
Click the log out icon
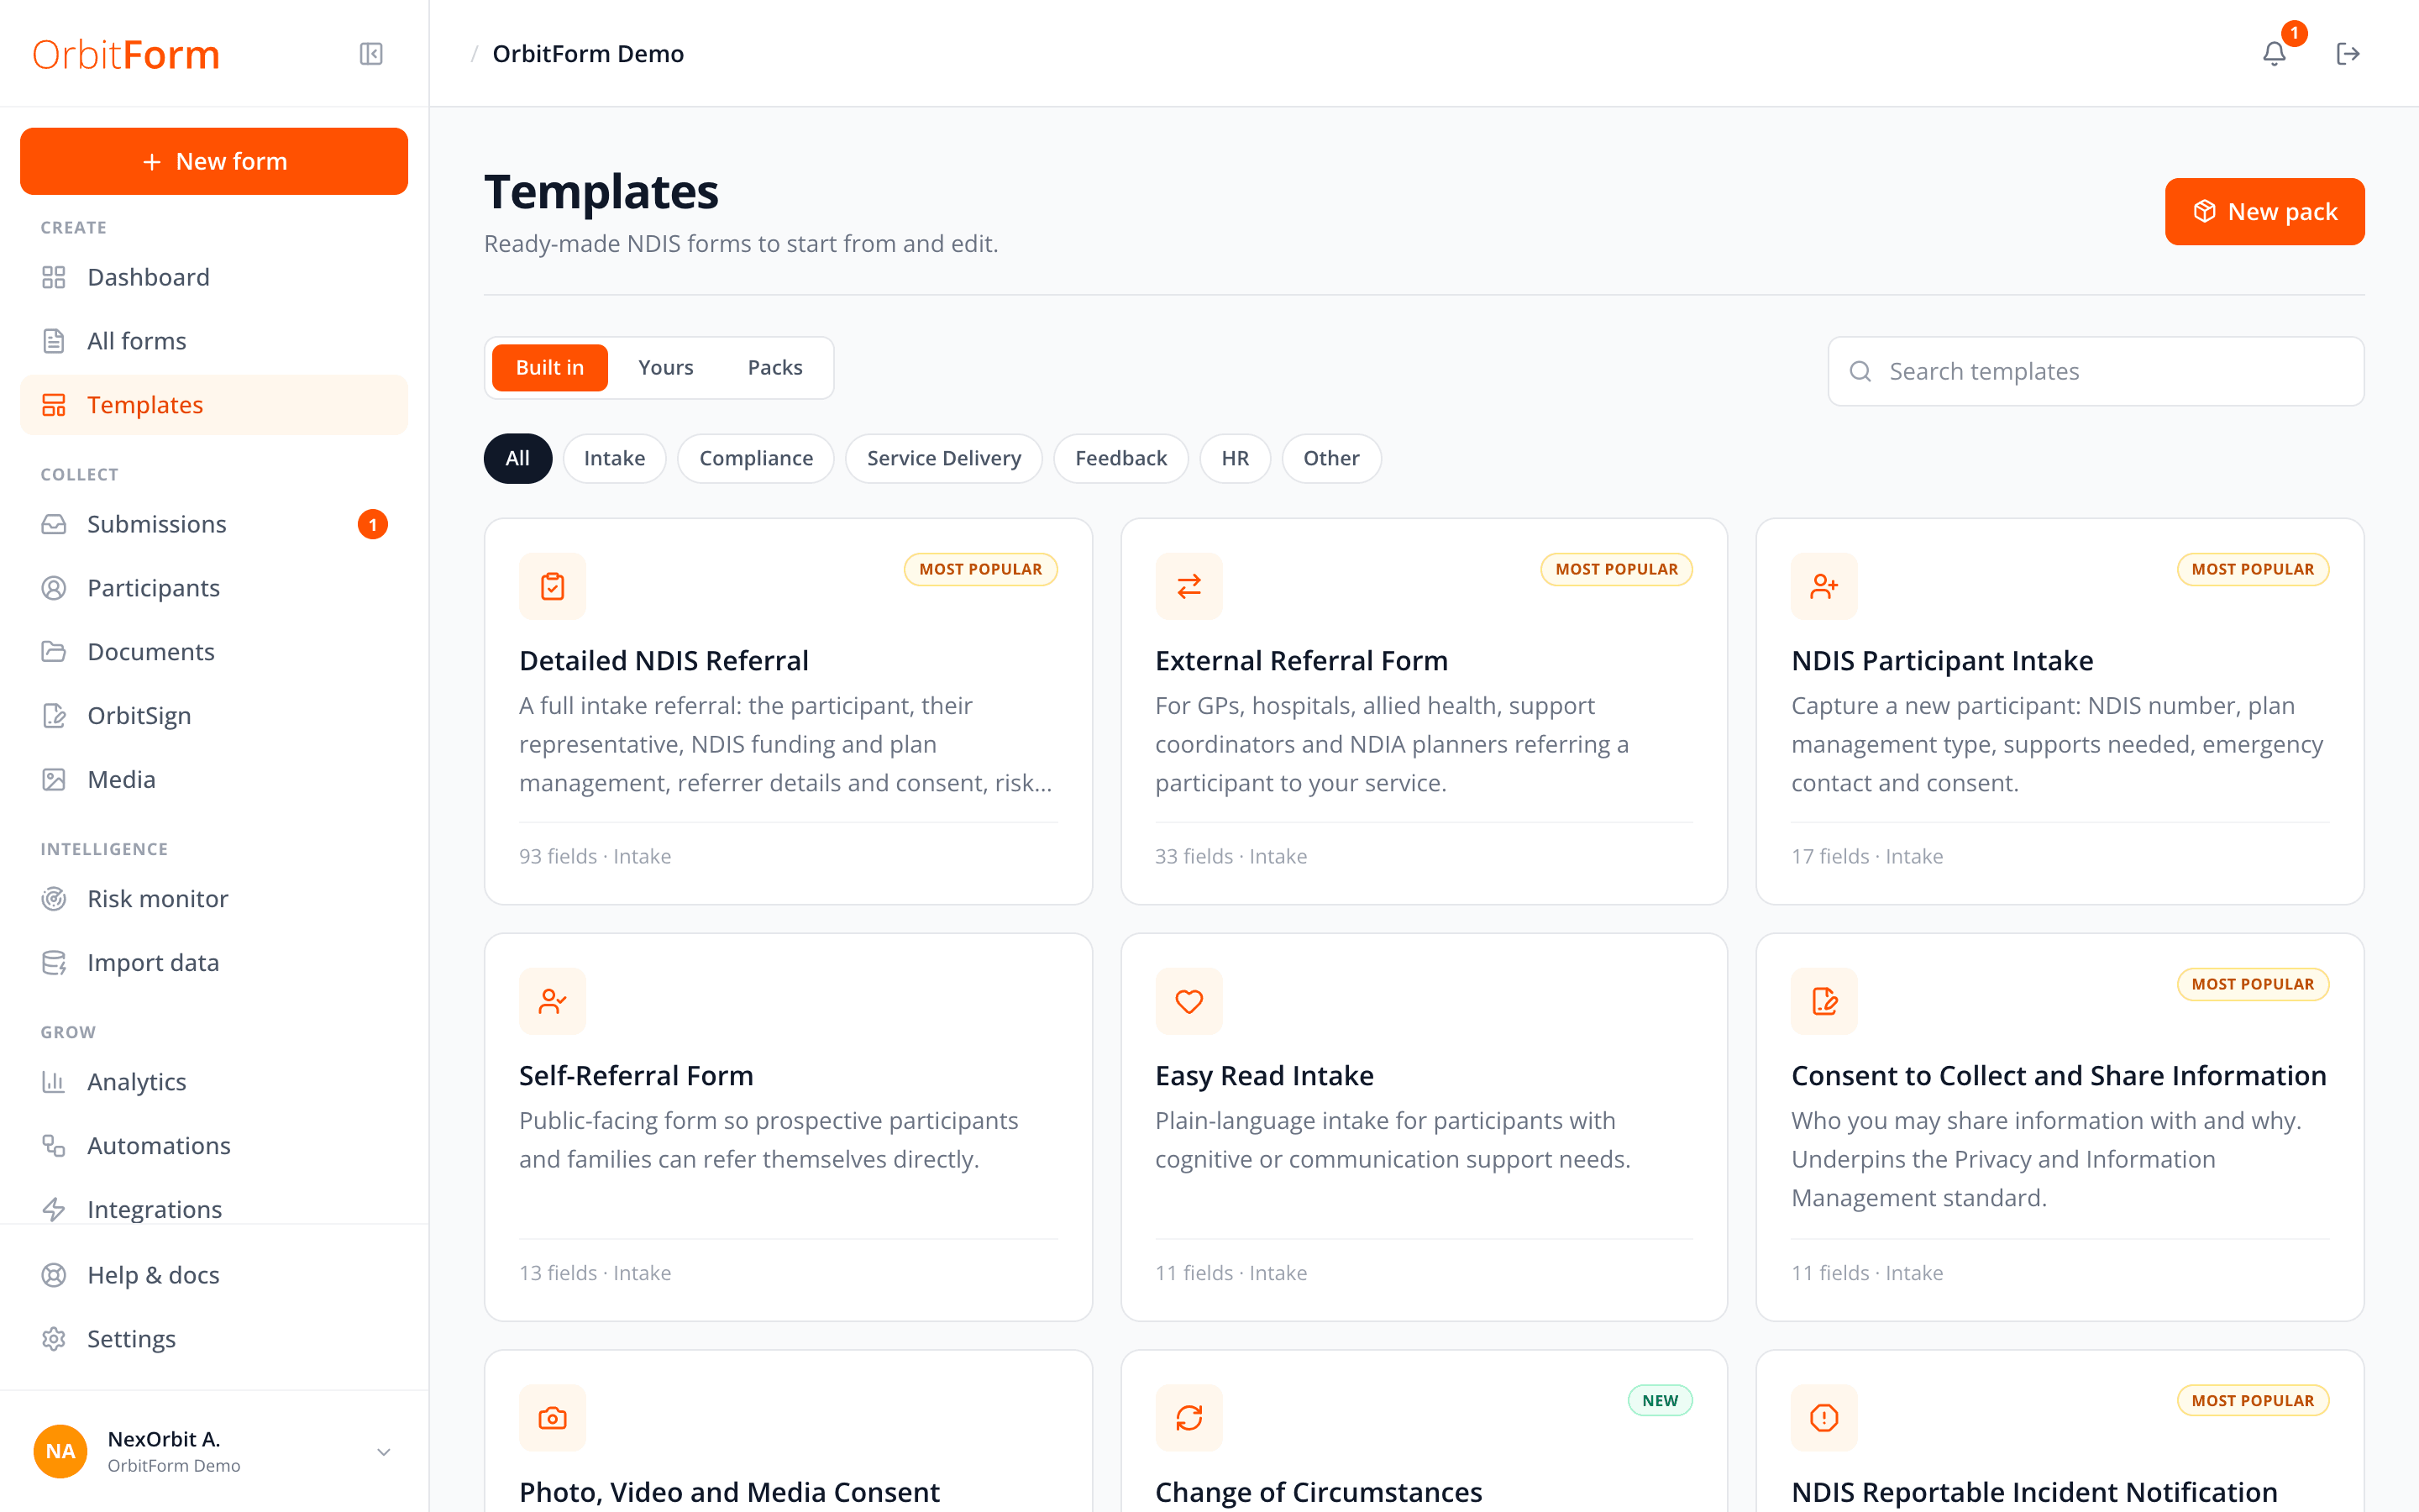pyautogui.click(x=2348, y=54)
